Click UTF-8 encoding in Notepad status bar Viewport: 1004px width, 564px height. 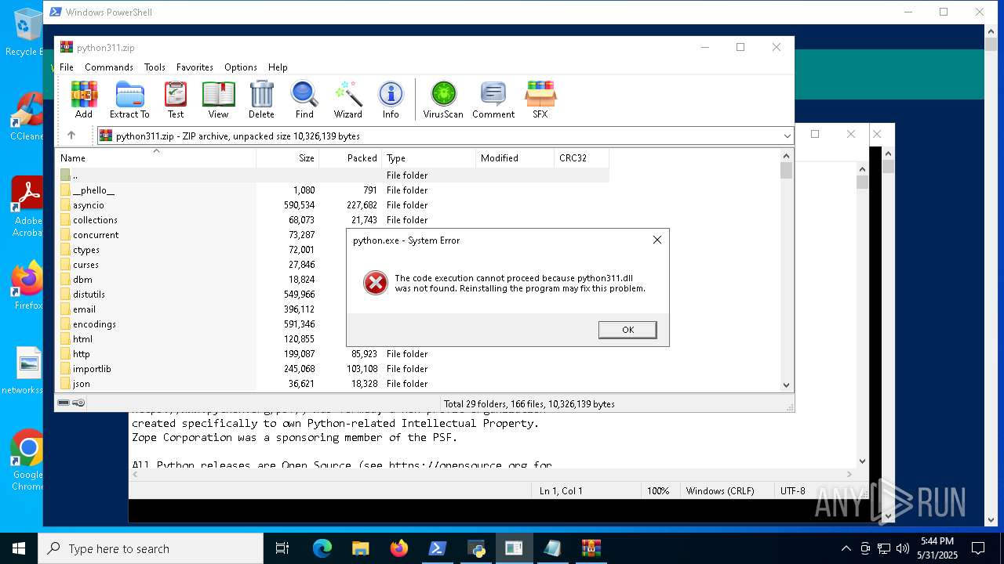[792, 491]
